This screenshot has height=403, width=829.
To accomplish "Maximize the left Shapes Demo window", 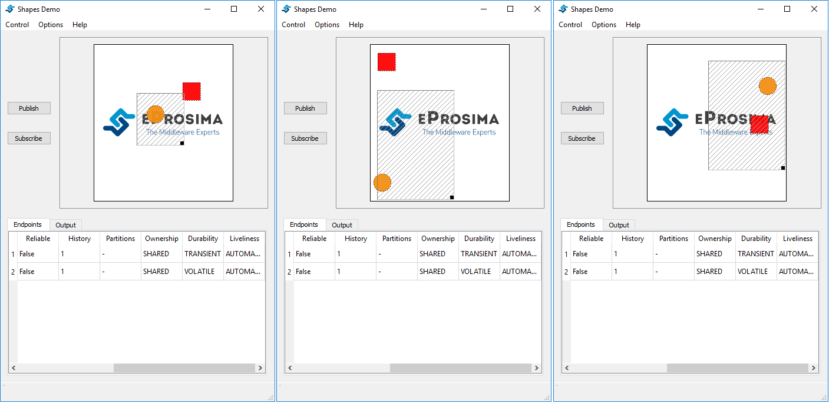I will (234, 9).
